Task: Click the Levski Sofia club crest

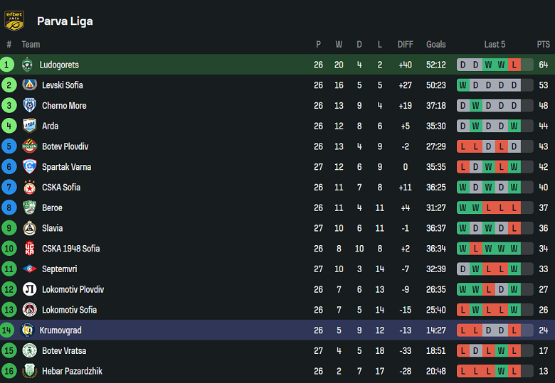Action: click(29, 85)
